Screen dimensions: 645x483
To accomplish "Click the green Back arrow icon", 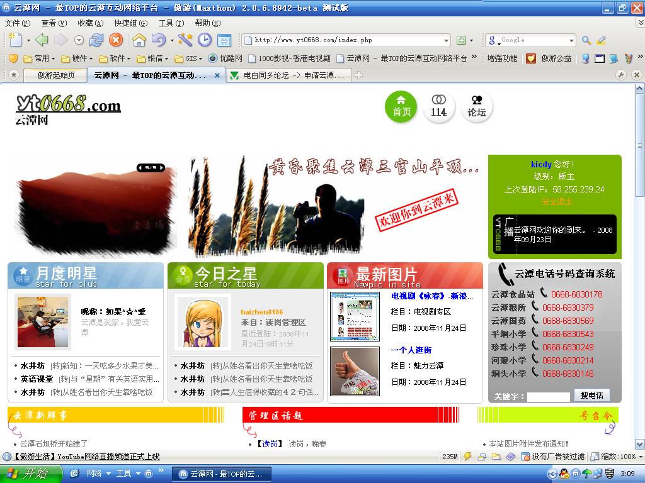I will click(42, 40).
